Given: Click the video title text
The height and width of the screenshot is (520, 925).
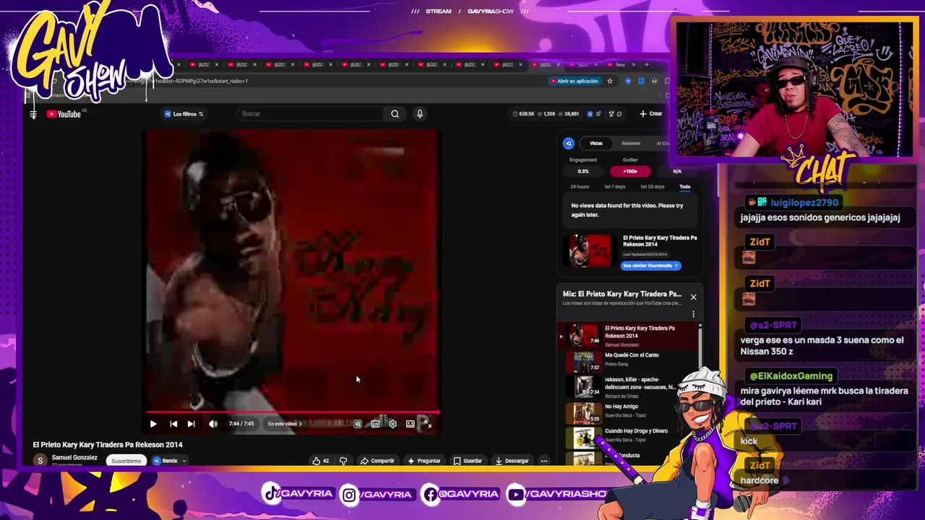Looking at the screenshot, I should (x=108, y=445).
